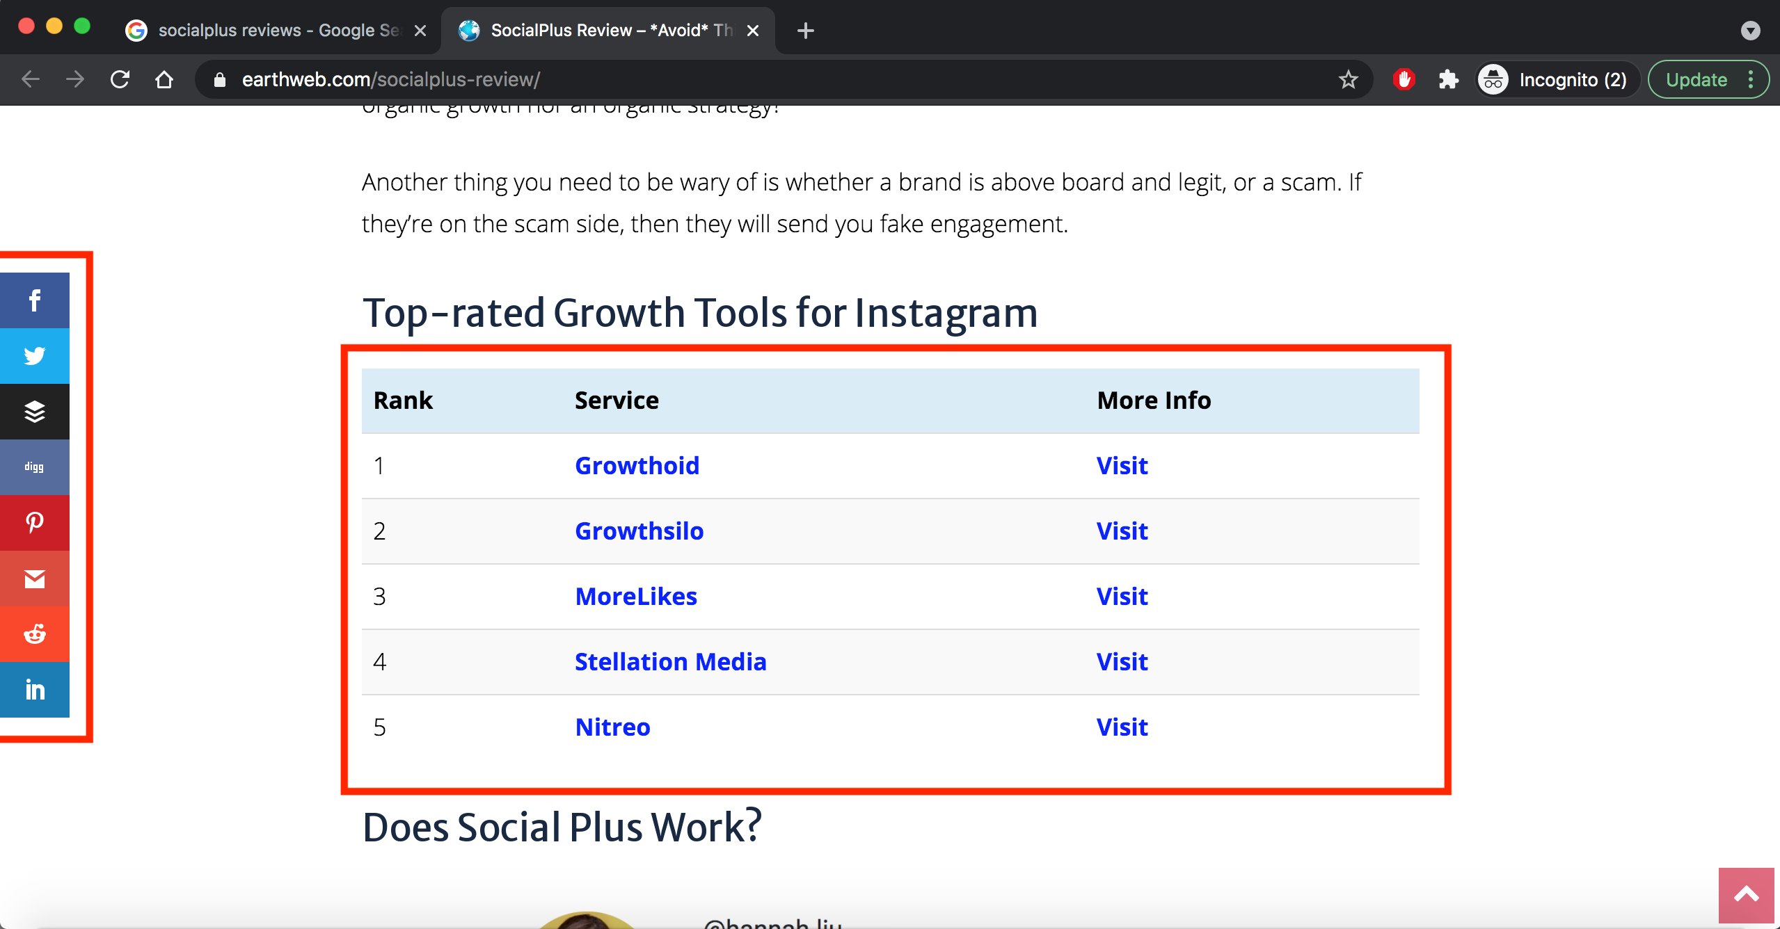Click the address bar URL
The width and height of the screenshot is (1780, 929).
point(391,80)
